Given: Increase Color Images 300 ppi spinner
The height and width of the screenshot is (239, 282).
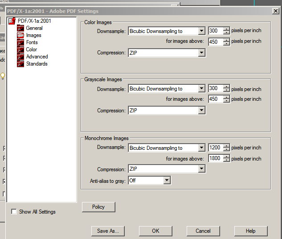Looking at the screenshot, I should coord(226,29).
